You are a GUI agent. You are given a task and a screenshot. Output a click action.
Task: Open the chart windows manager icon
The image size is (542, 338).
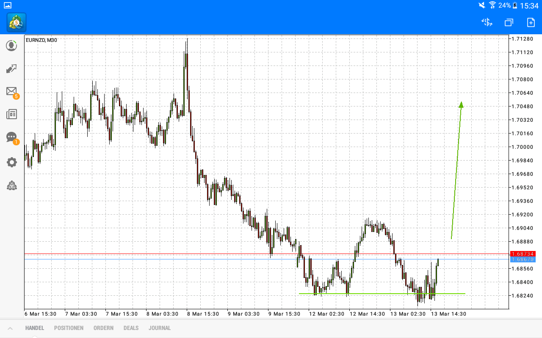pos(509,22)
